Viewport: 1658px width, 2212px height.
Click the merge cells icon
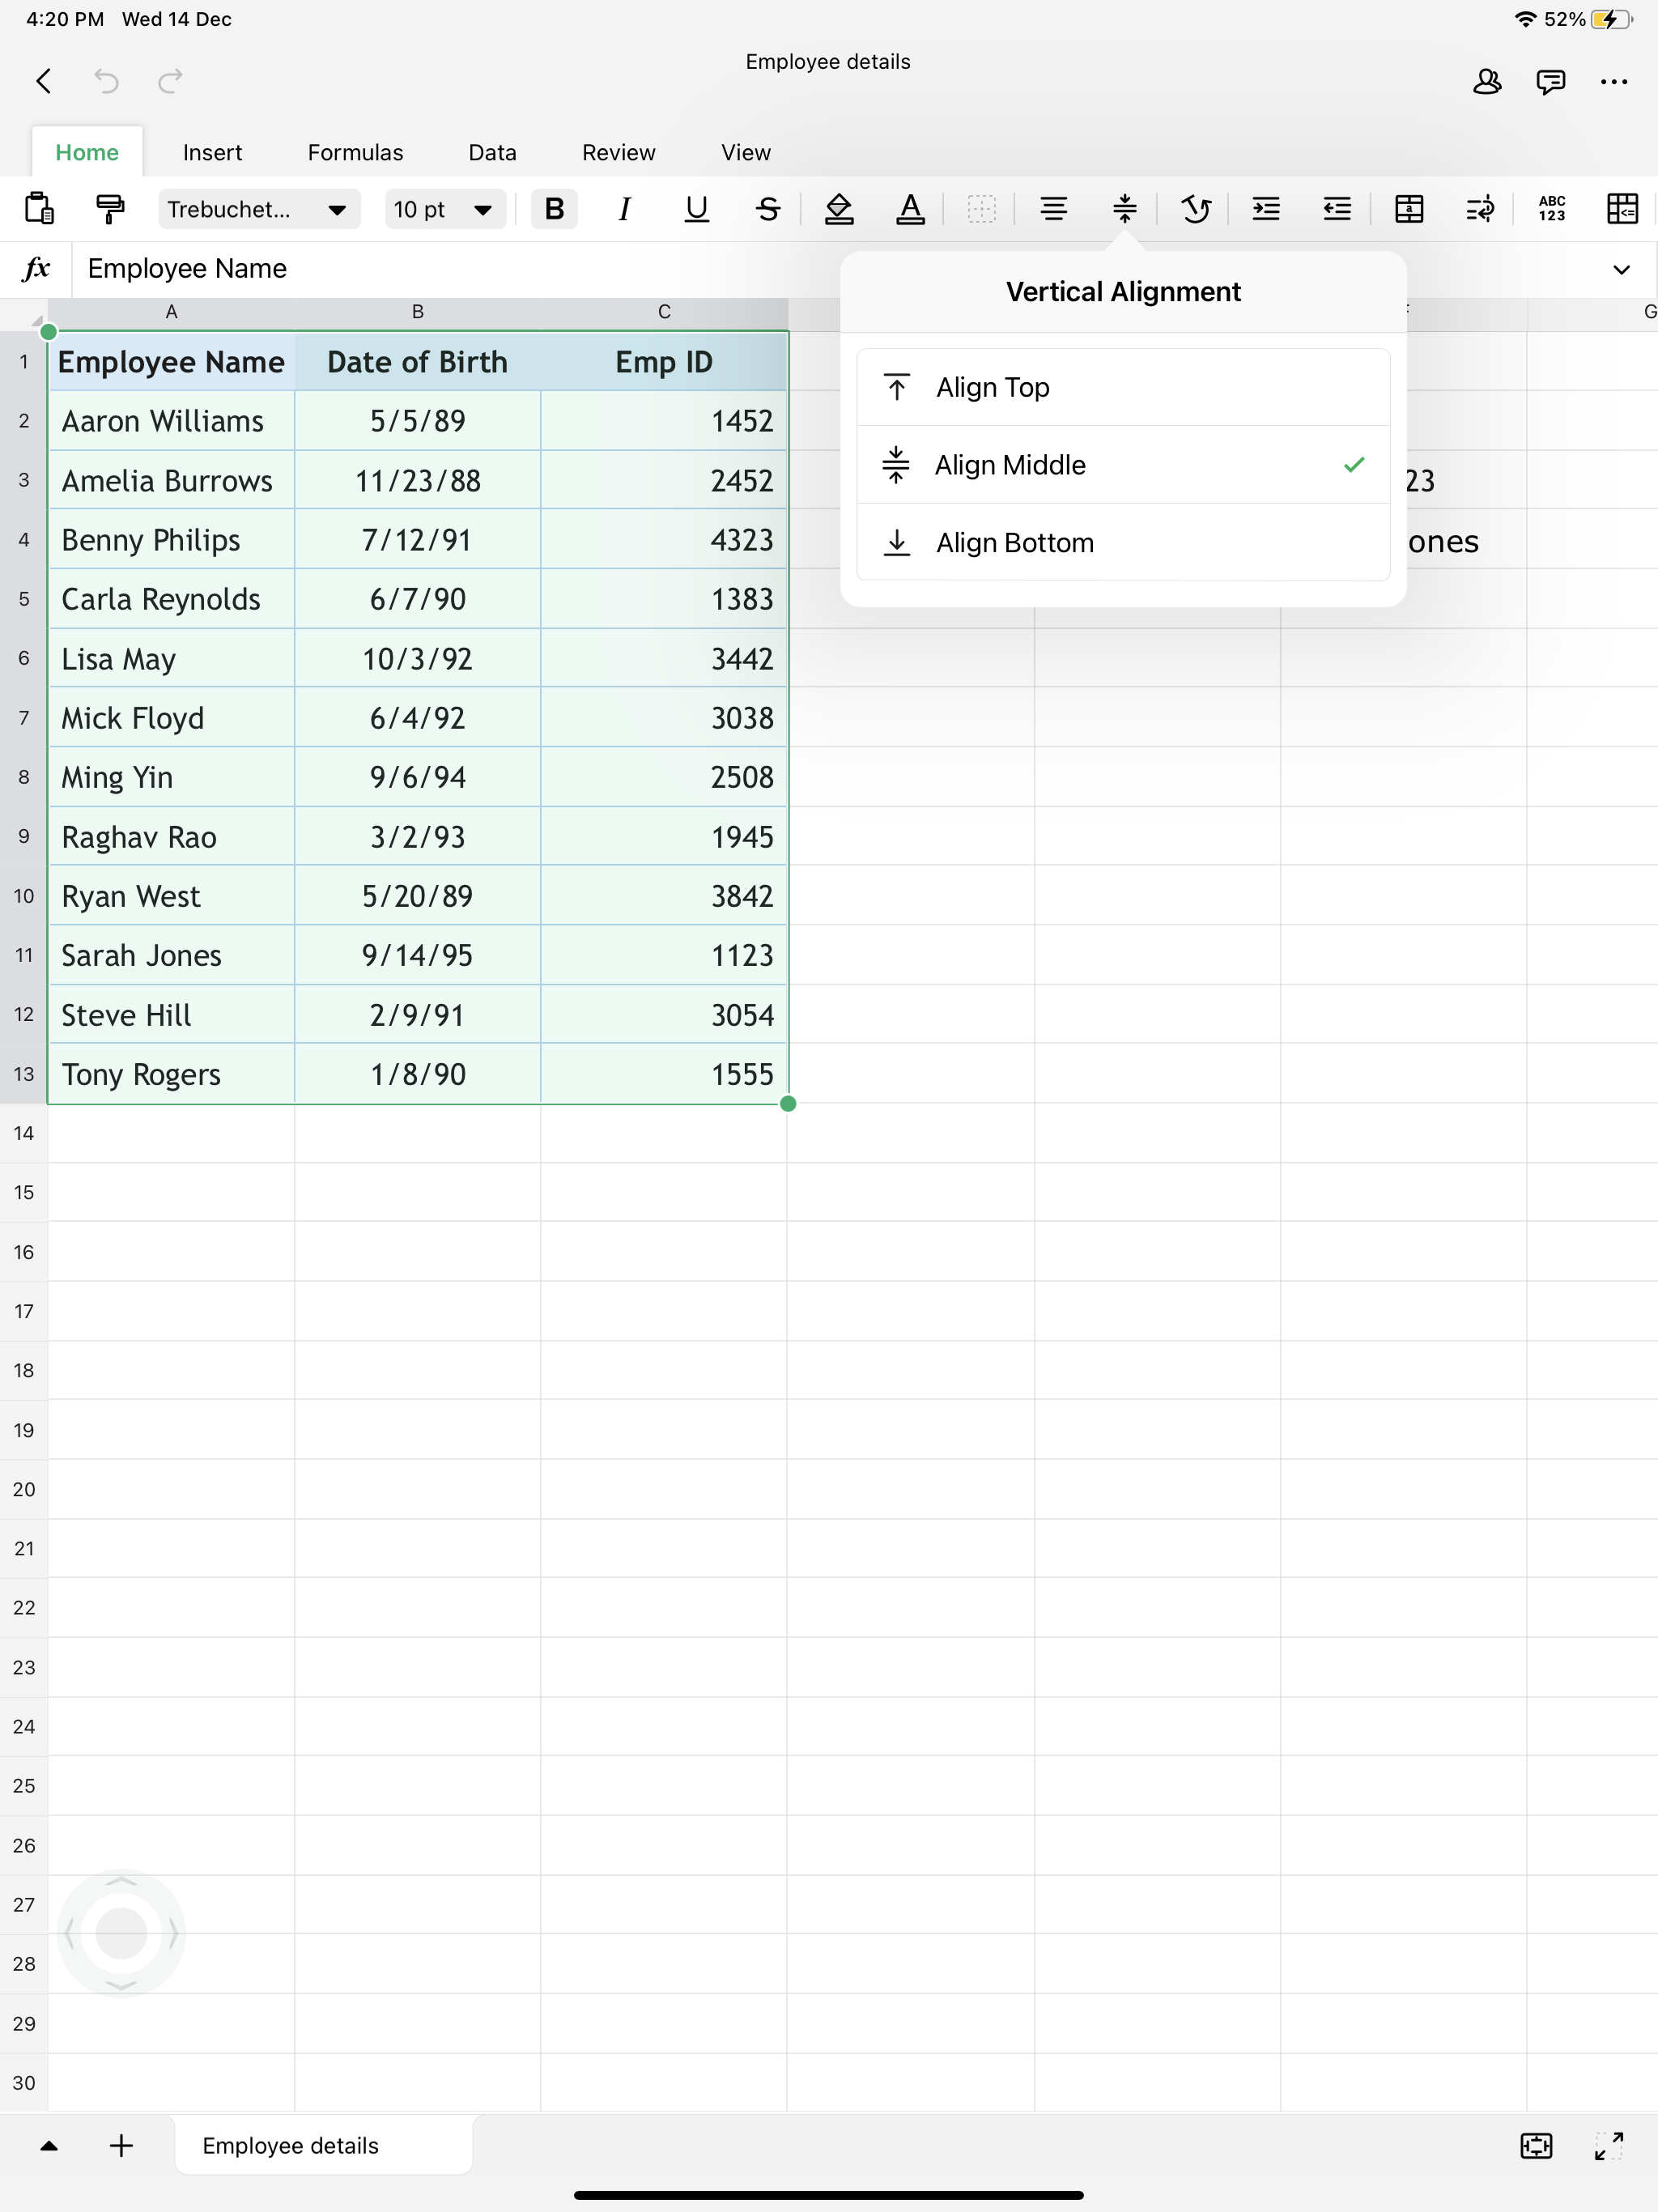click(1408, 209)
